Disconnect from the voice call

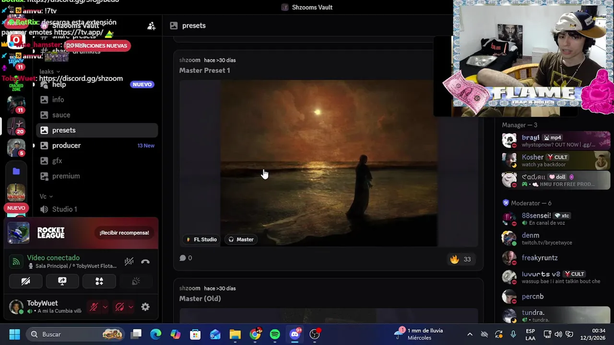click(145, 262)
